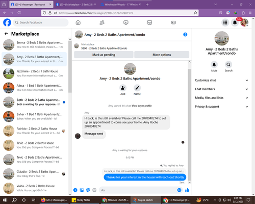The image size is (255, 204).
Task: Open Sticky Notes from taskbar
Action: [x=83, y=200]
